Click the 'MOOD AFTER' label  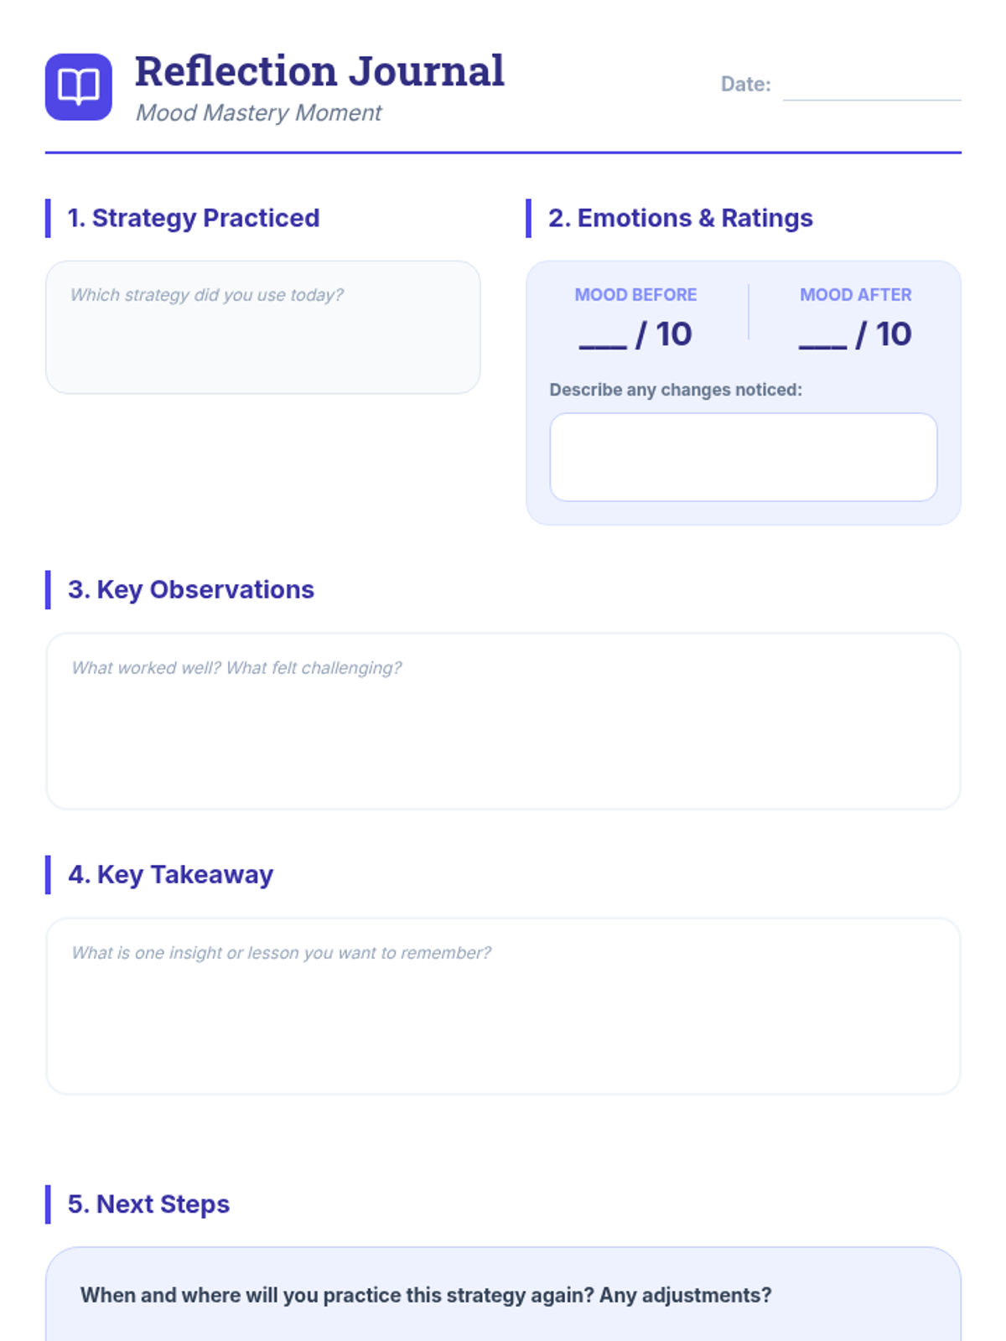click(855, 295)
